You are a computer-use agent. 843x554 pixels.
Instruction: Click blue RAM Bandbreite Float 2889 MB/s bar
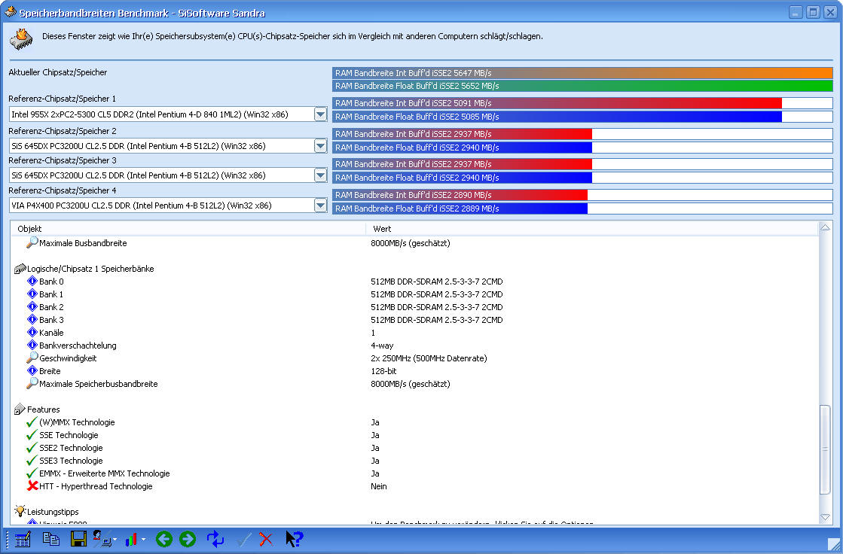pos(460,209)
